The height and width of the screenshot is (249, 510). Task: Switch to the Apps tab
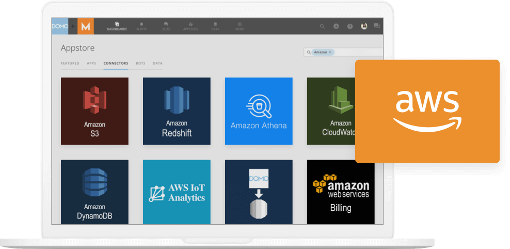click(x=91, y=64)
